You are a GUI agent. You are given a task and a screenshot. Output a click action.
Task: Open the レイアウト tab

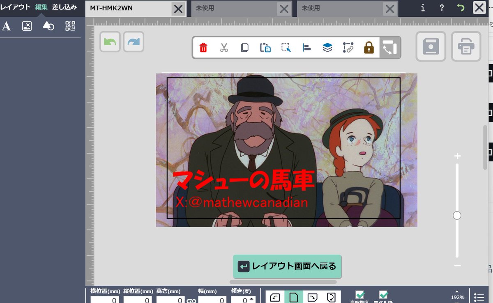tap(15, 7)
